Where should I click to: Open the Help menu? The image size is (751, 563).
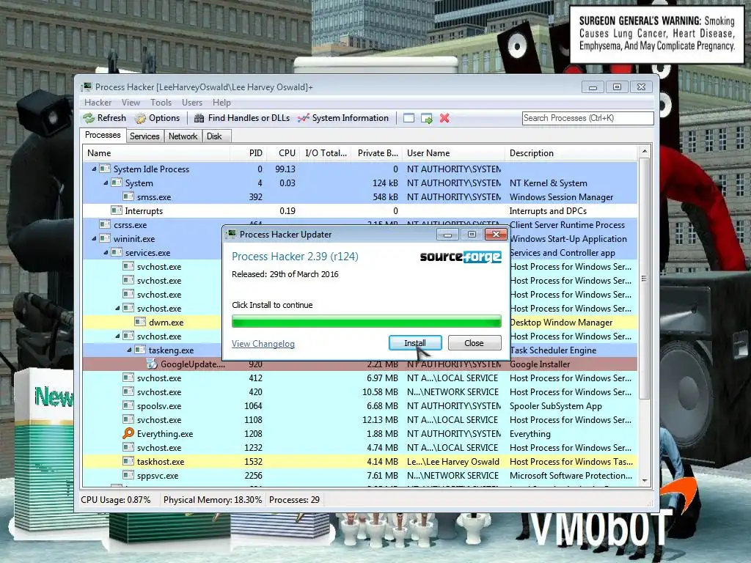pyautogui.click(x=221, y=103)
